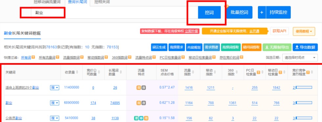Select the 查询长尾词 tab
The width and height of the screenshot is (322, 122).
[x=78, y=2]
